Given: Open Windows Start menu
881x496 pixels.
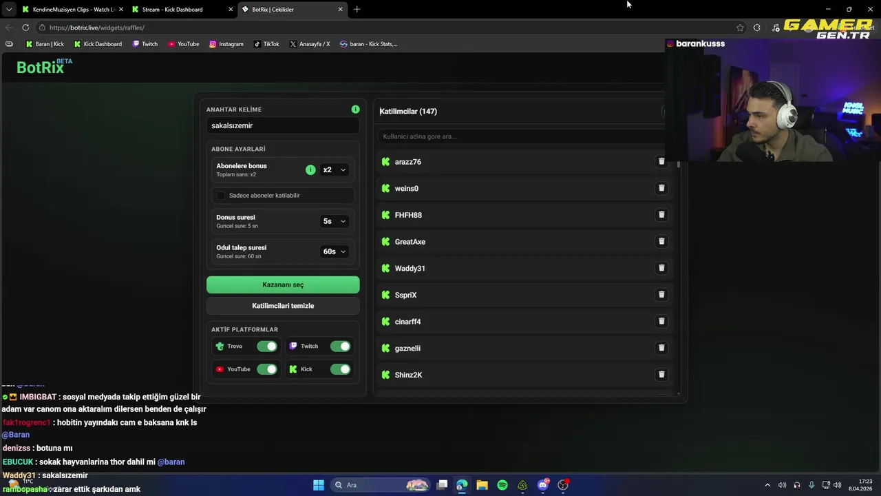Looking at the screenshot, I should point(319,485).
